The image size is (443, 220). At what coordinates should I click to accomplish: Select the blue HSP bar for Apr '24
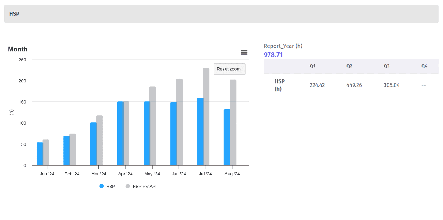click(x=120, y=133)
